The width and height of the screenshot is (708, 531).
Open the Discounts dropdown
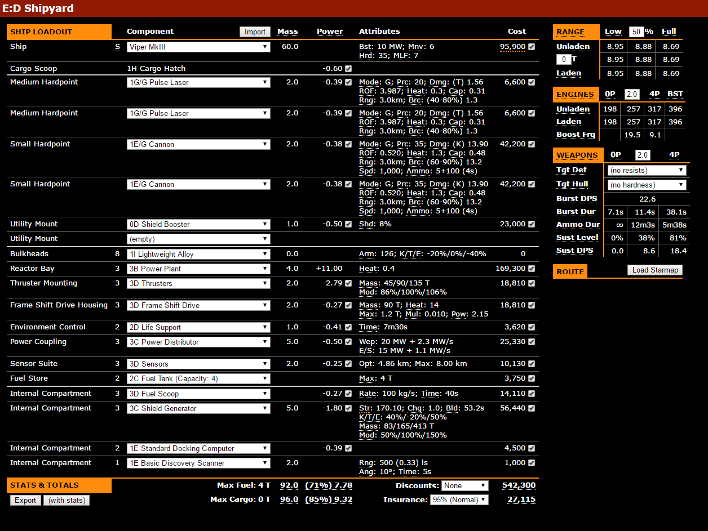[465, 486]
